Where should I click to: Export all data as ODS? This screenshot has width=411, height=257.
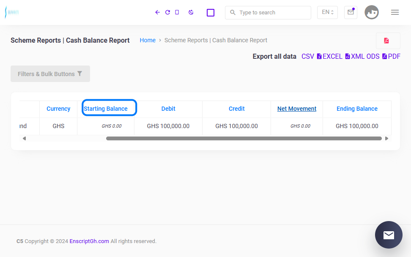(373, 57)
